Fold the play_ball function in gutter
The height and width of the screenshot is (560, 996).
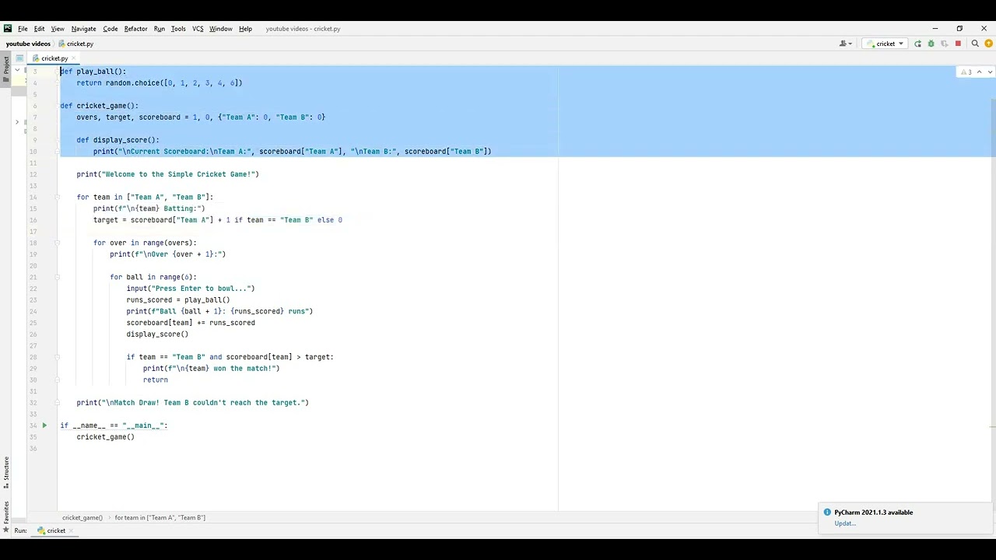coord(57,72)
